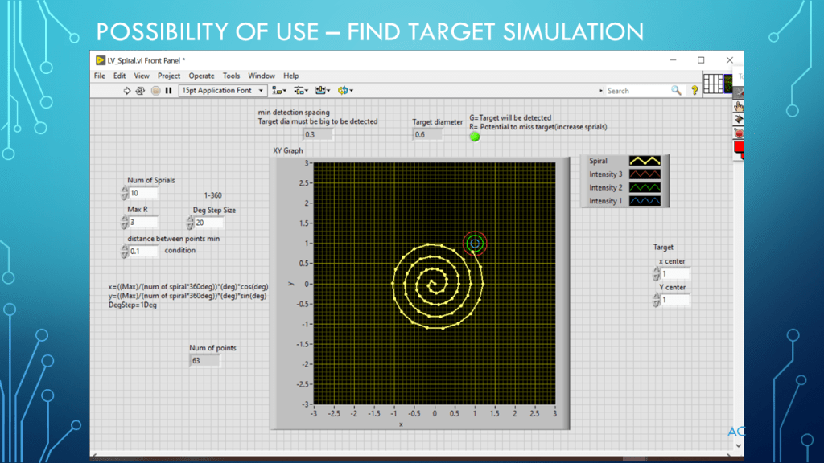The height and width of the screenshot is (463, 824).
Task: Click the search magnifier icon
Action: click(x=676, y=91)
